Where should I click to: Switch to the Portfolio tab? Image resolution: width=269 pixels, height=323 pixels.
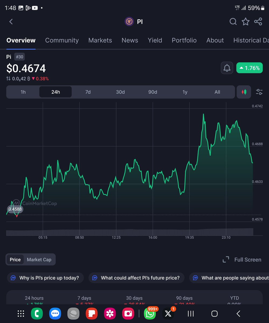pos(184,40)
